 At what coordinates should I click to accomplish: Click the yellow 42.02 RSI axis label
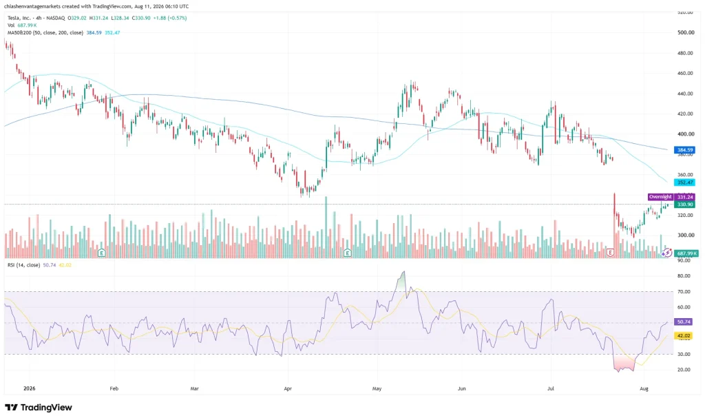pos(684,335)
